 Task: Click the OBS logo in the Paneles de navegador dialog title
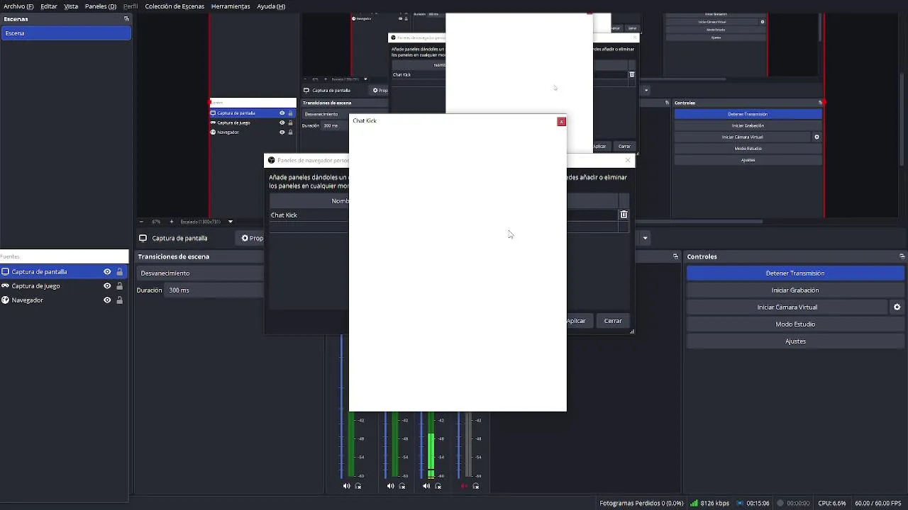271,161
